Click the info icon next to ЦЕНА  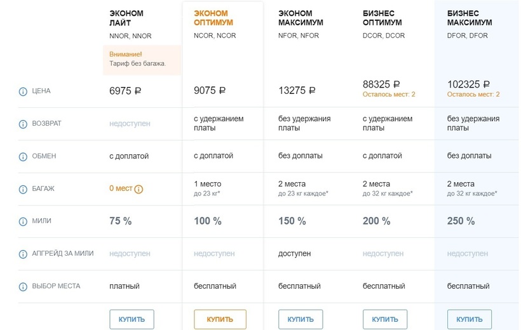24,91
